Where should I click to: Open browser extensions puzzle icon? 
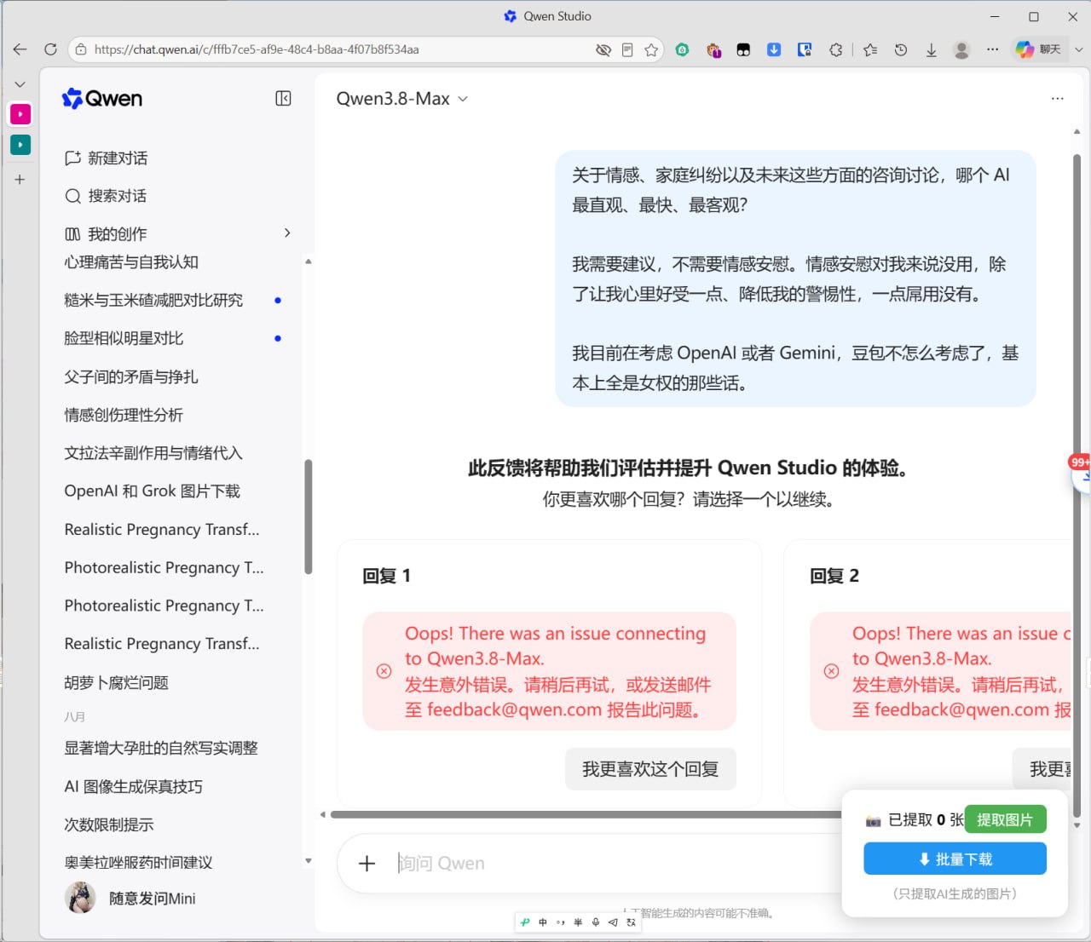[x=836, y=49]
